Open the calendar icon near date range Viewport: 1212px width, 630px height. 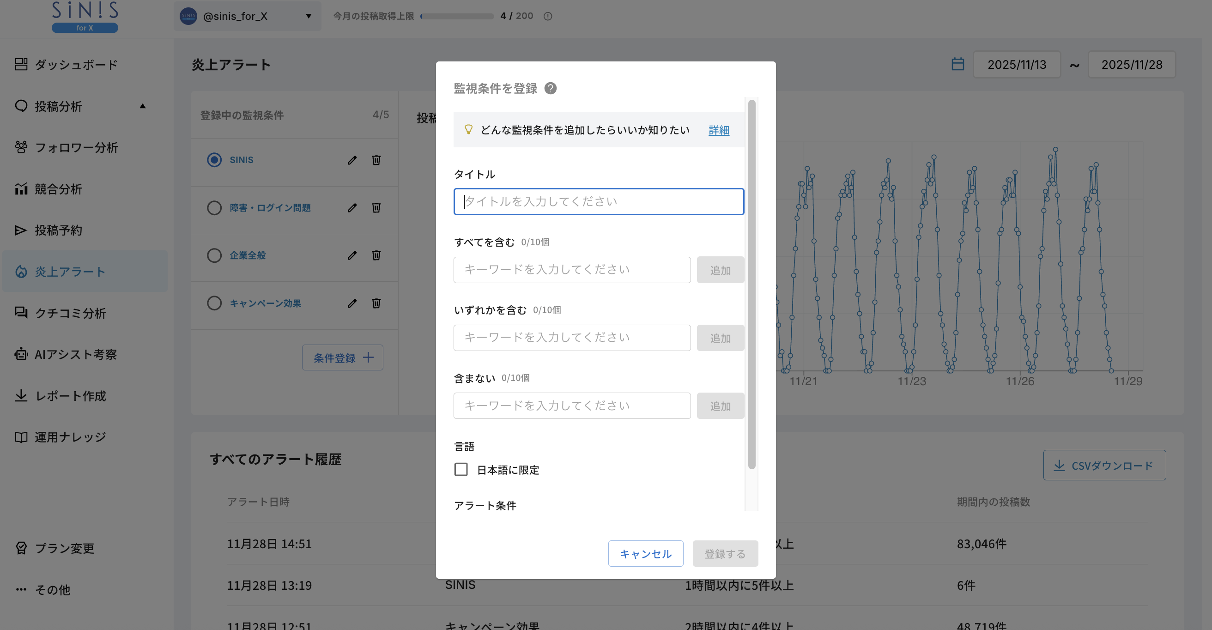[959, 64]
